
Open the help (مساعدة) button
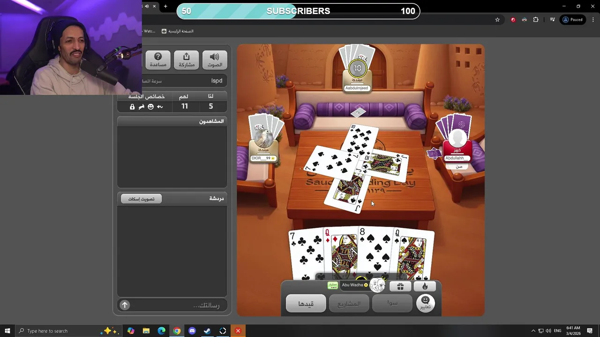click(158, 60)
